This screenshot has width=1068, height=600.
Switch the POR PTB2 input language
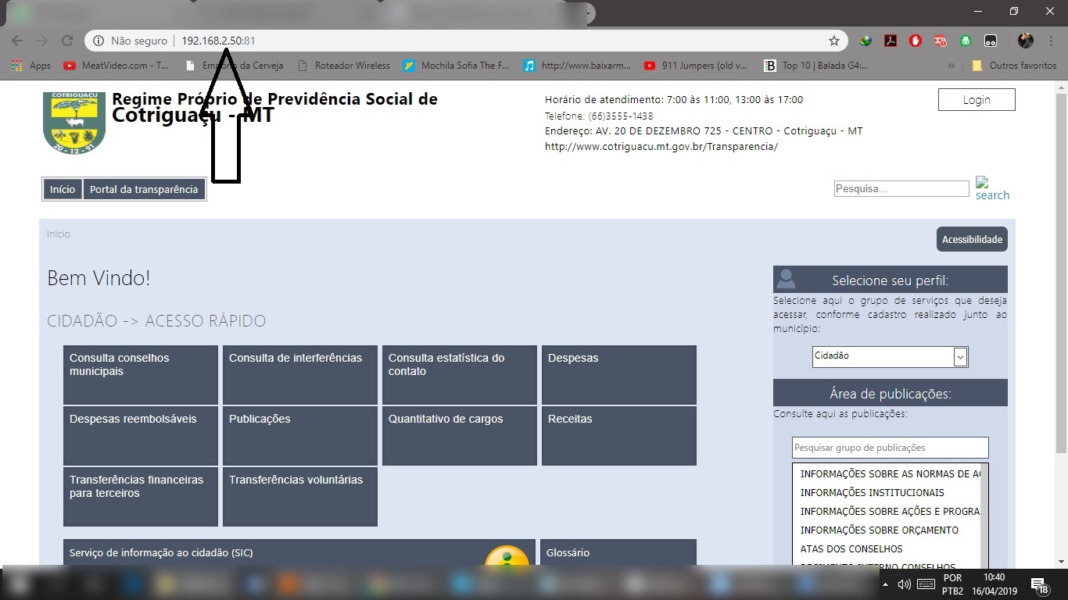pyautogui.click(x=952, y=584)
